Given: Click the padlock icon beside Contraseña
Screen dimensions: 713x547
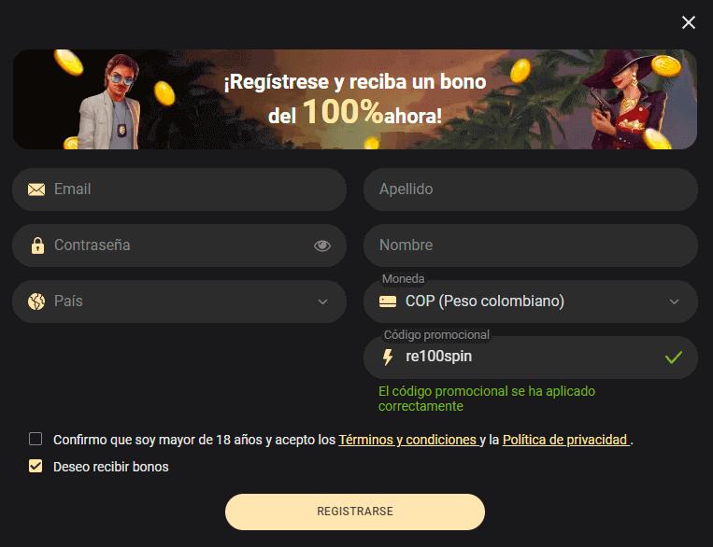Looking at the screenshot, I should pos(37,245).
